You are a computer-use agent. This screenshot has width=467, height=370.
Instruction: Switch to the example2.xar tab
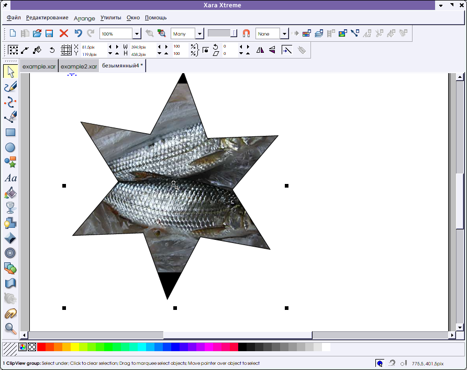coord(79,67)
